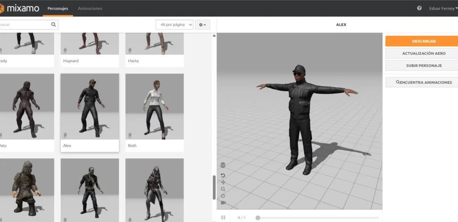Image resolution: width=458 pixels, height=222 pixels.
Task: Toggle skeleton view with the skull icon
Action: click(223, 165)
